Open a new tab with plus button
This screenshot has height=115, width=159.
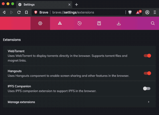pos(76,4)
